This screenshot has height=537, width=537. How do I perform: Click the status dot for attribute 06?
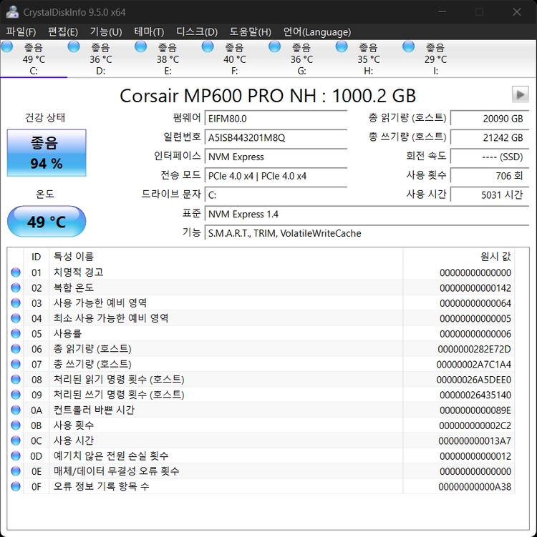(16, 349)
